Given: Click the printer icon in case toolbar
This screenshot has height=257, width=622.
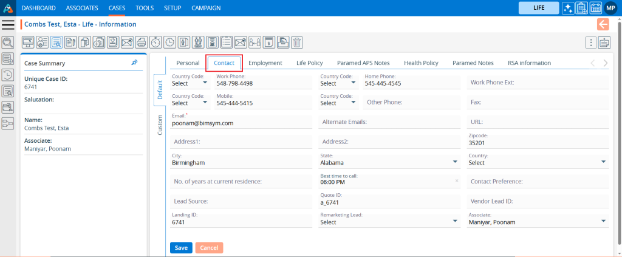Looking at the screenshot, I should 141,42.
